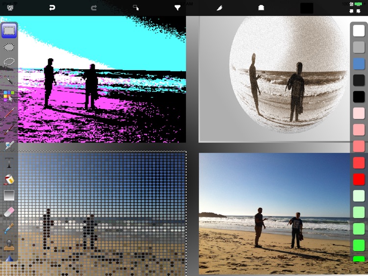Viewport: 368px width, 276px height.
Task: Select the blue triangle Shape tool
Action: coord(9,259)
